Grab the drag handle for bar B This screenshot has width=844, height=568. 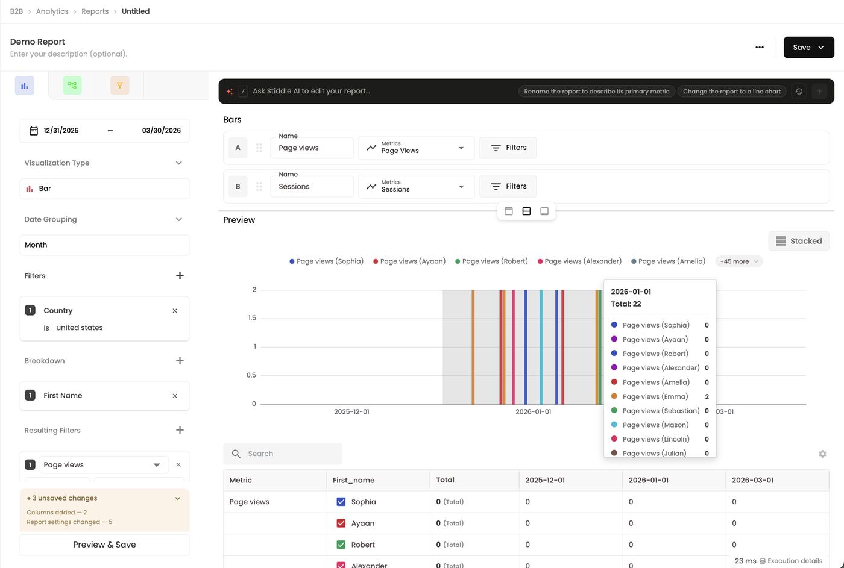tap(259, 187)
